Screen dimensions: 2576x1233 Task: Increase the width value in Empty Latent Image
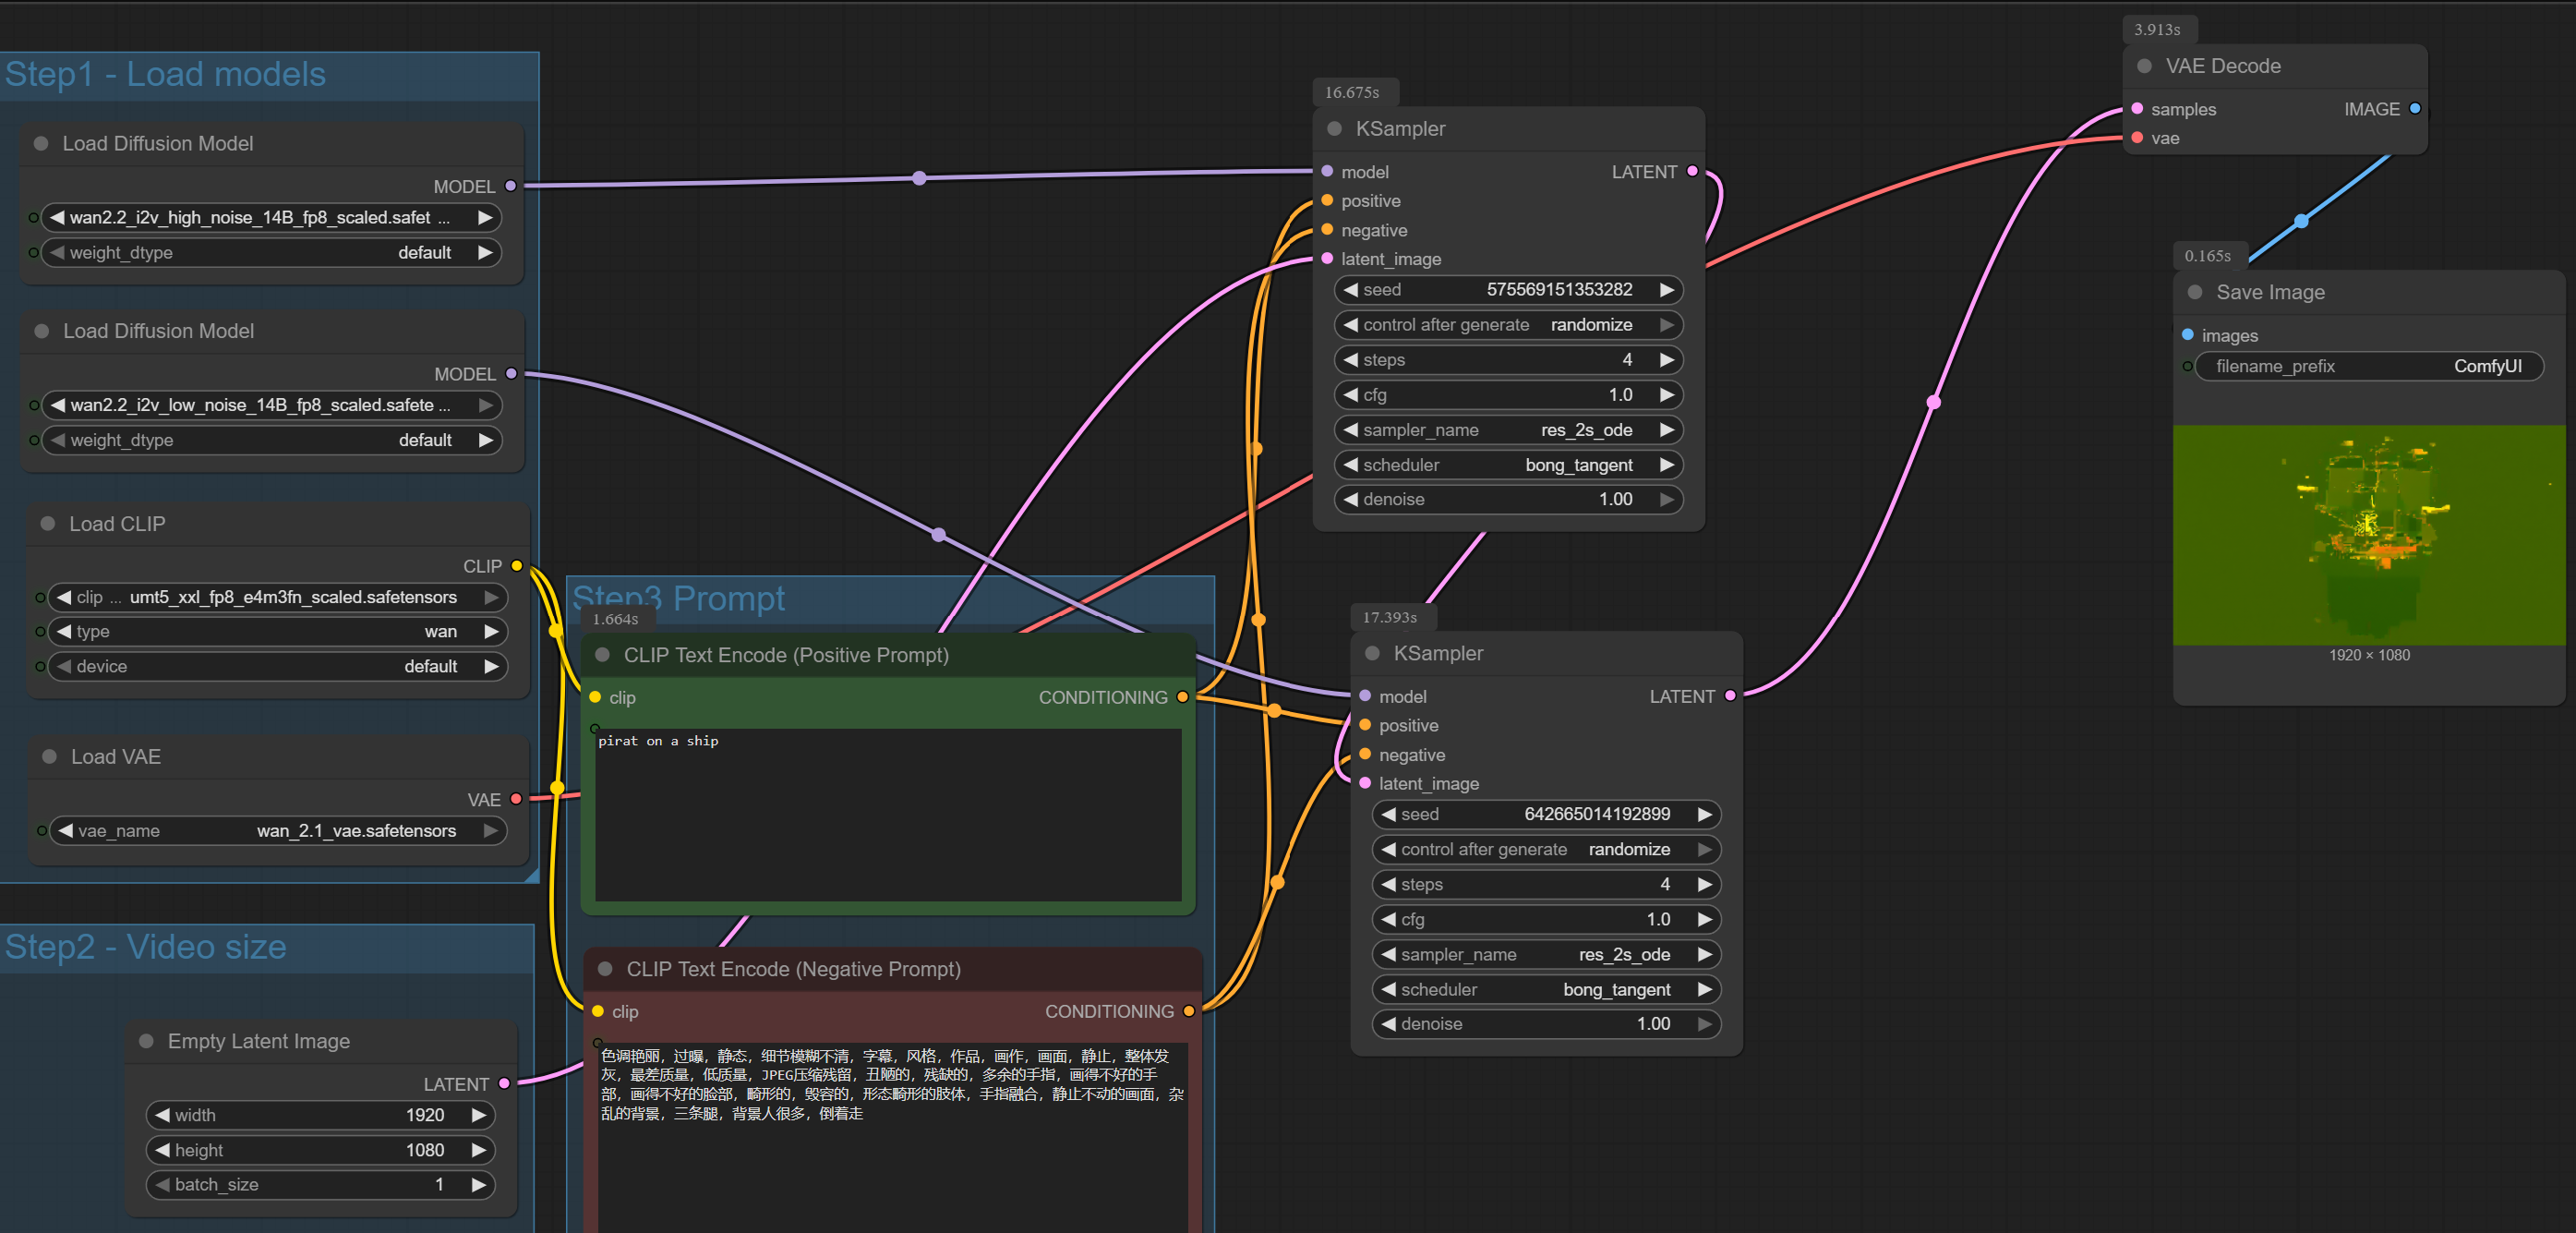point(479,1114)
